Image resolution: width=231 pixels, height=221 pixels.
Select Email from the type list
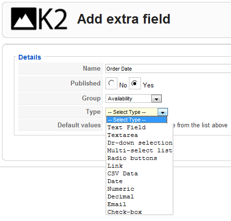[139, 204]
